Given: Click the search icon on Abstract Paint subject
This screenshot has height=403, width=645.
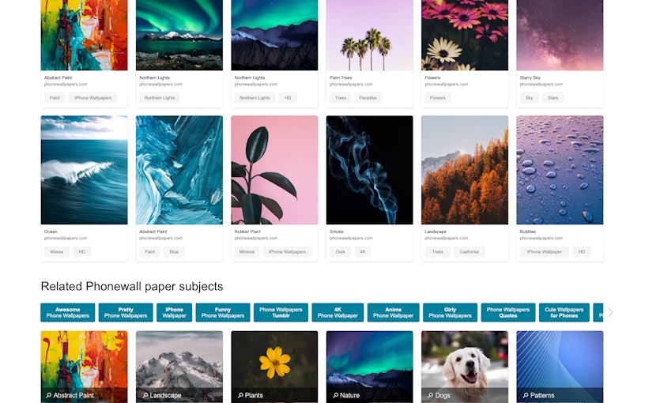Looking at the screenshot, I should tap(49, 395).
